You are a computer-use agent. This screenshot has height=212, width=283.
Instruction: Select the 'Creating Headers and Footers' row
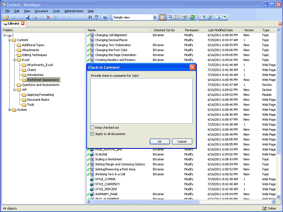pyautogui.click(x=181, y=60)
